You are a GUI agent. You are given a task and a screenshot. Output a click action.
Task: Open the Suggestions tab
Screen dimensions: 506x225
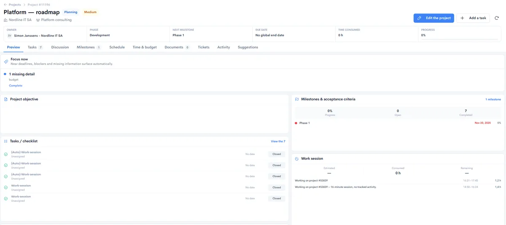point(248,47)
